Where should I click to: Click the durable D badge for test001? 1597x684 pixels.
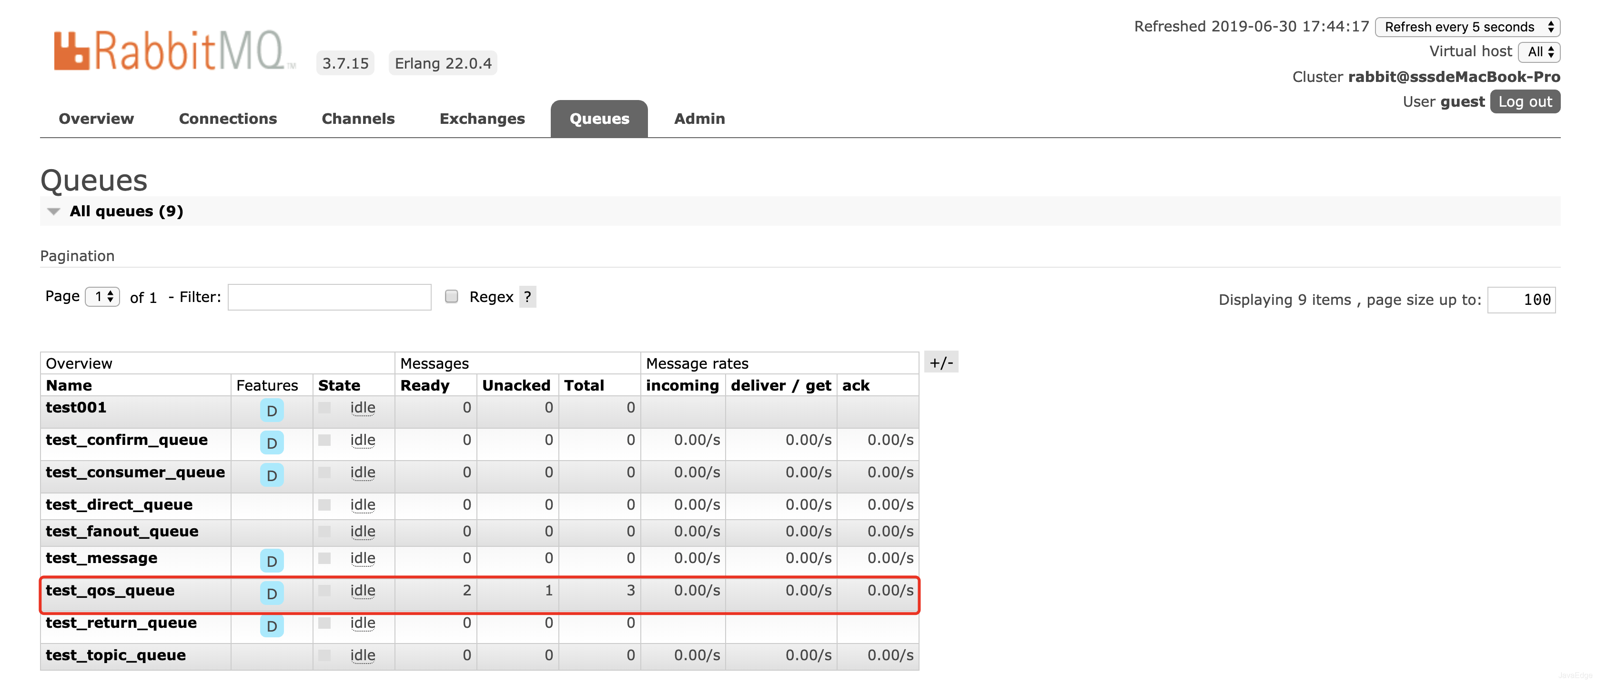point(272,411)
